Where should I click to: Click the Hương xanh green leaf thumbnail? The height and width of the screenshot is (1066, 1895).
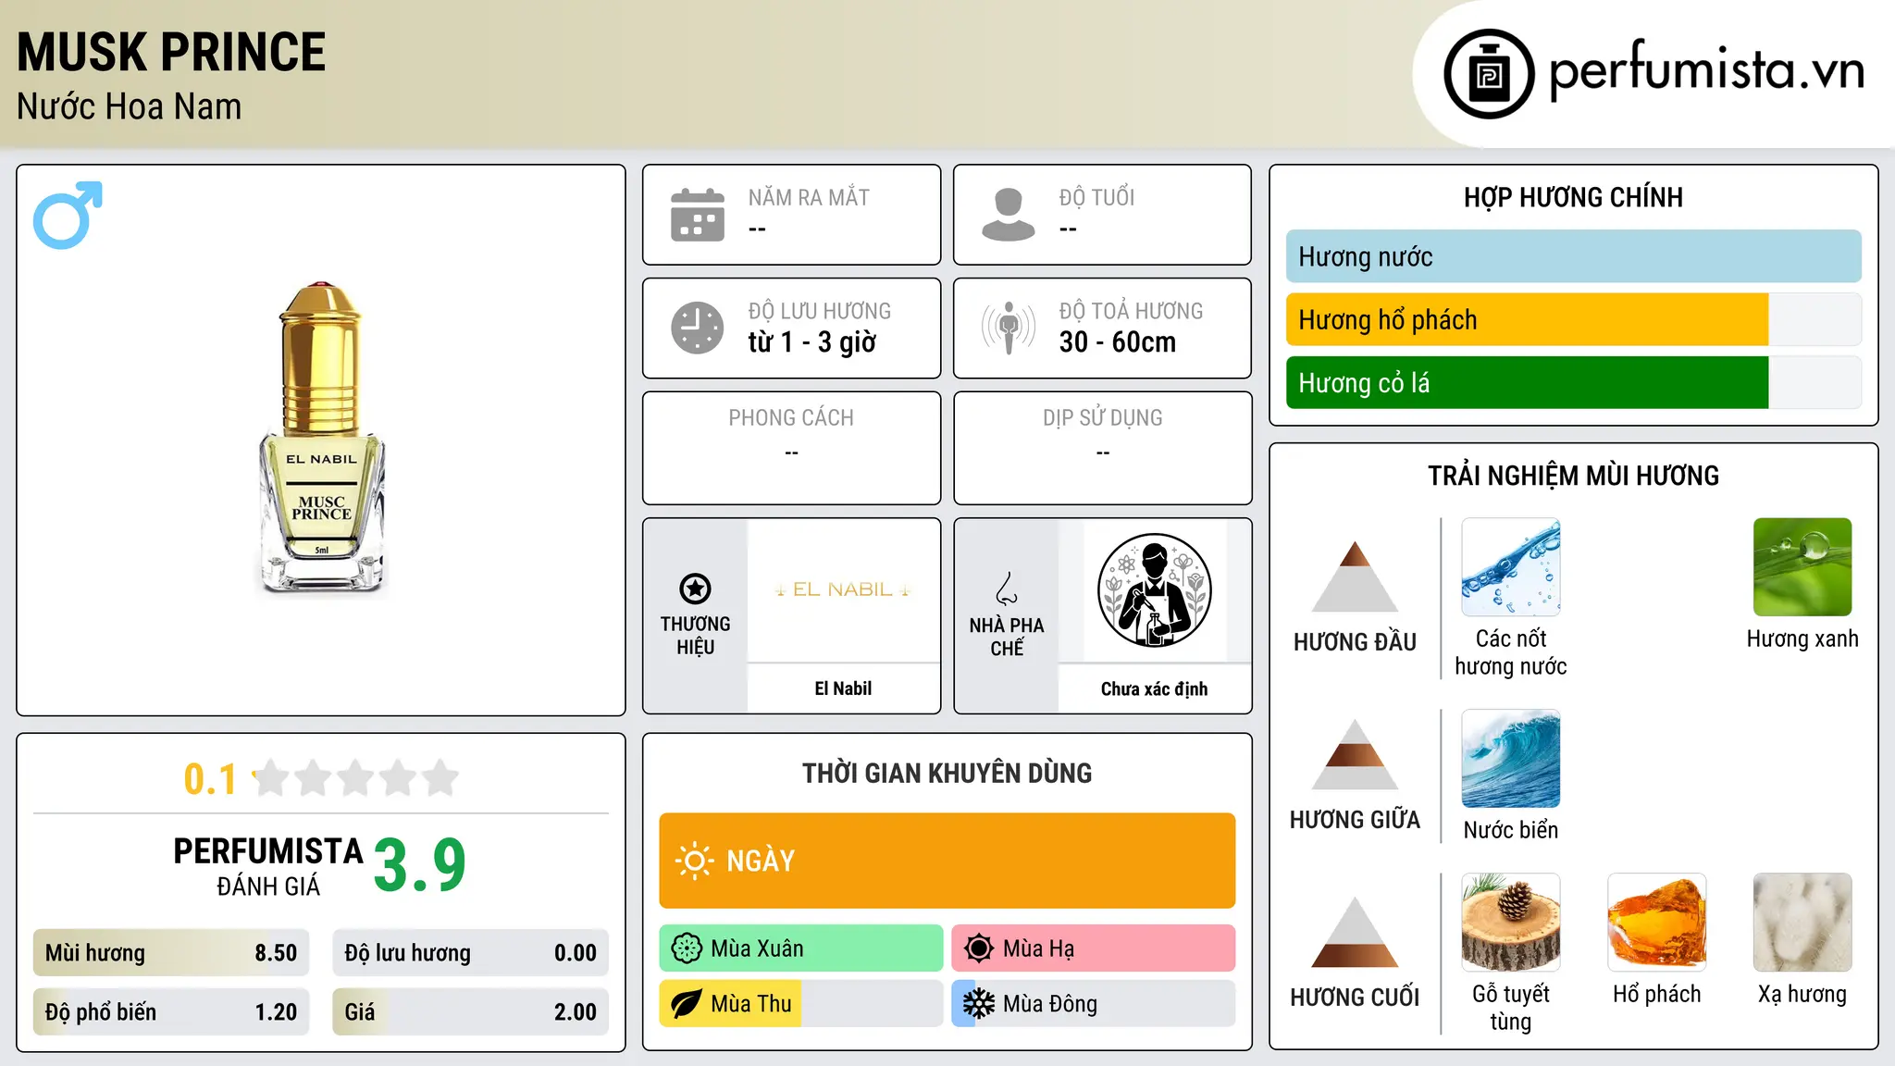(1802, 567)
